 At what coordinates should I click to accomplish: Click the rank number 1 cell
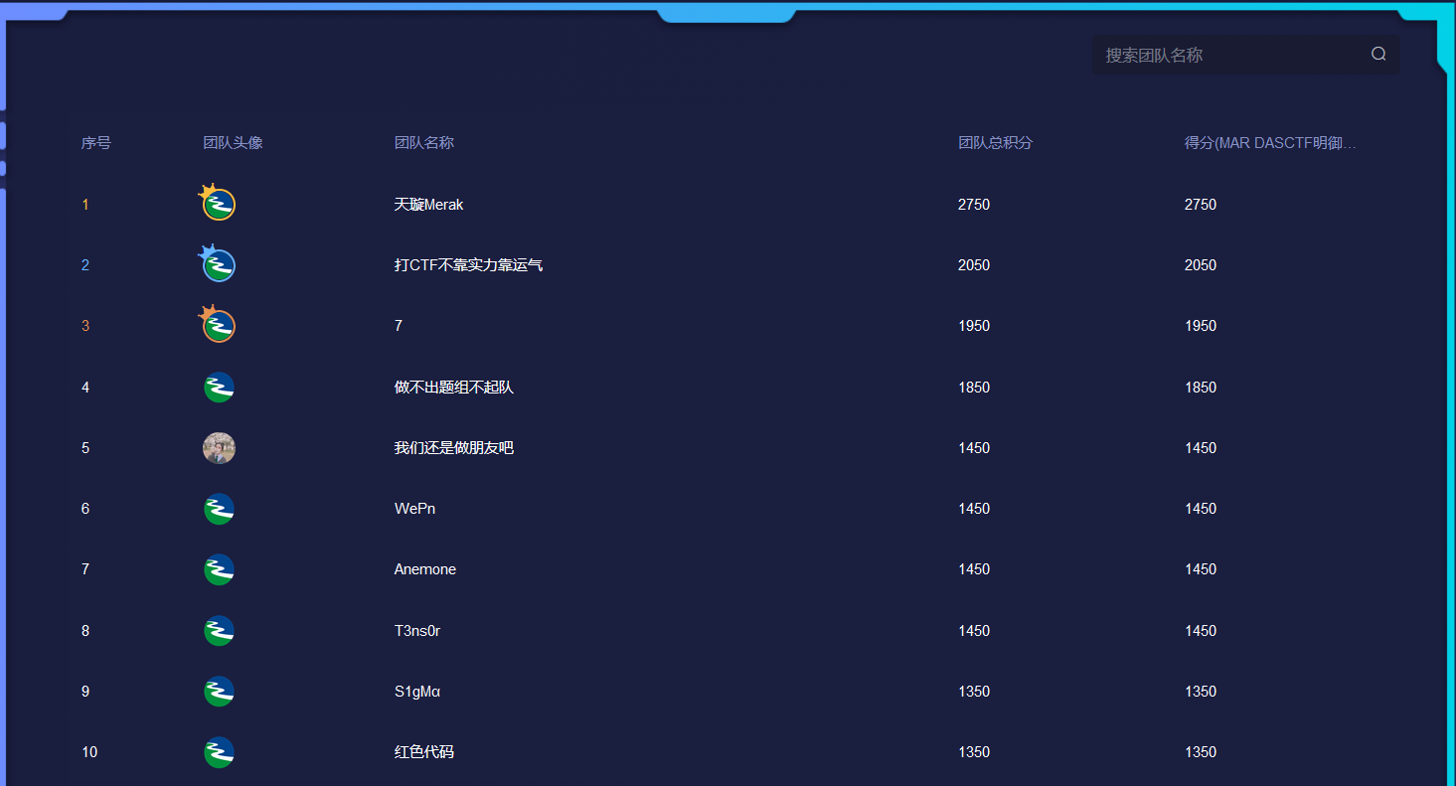pos(85,205)
